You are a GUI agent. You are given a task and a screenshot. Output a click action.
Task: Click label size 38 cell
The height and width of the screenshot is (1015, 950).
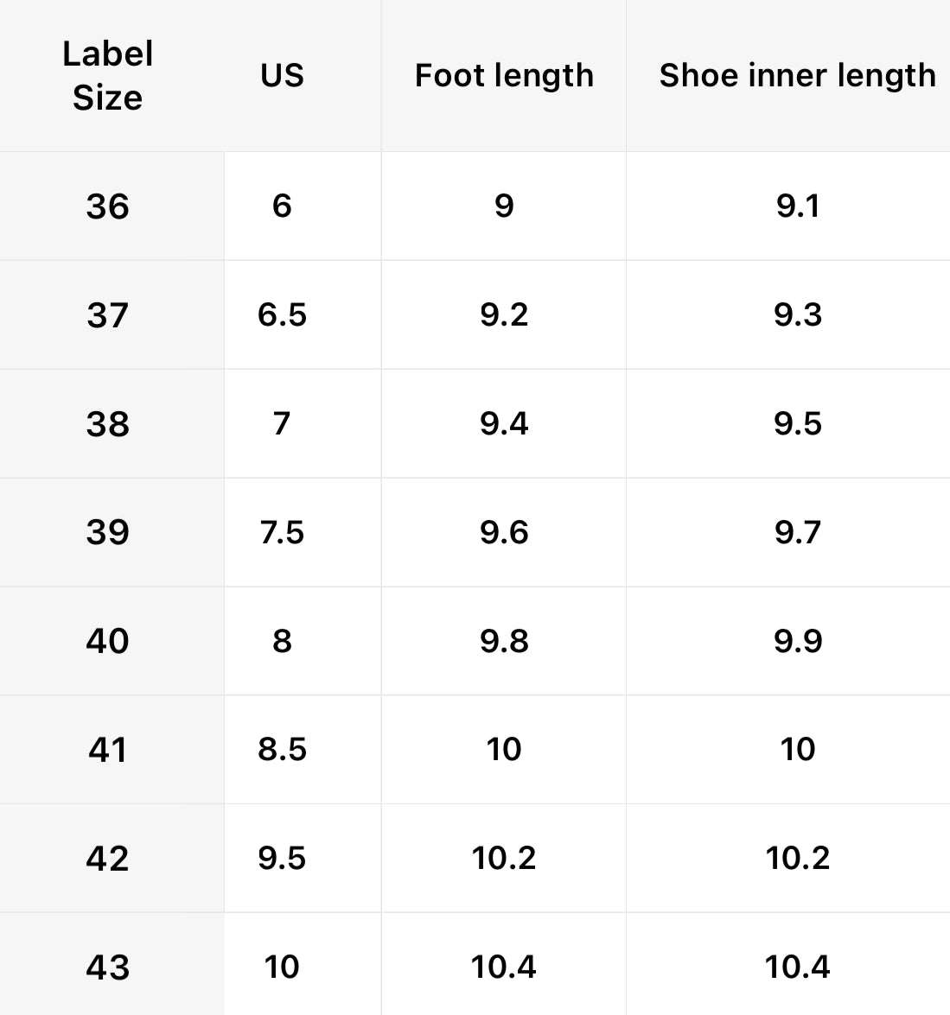[x=108, y=424]
